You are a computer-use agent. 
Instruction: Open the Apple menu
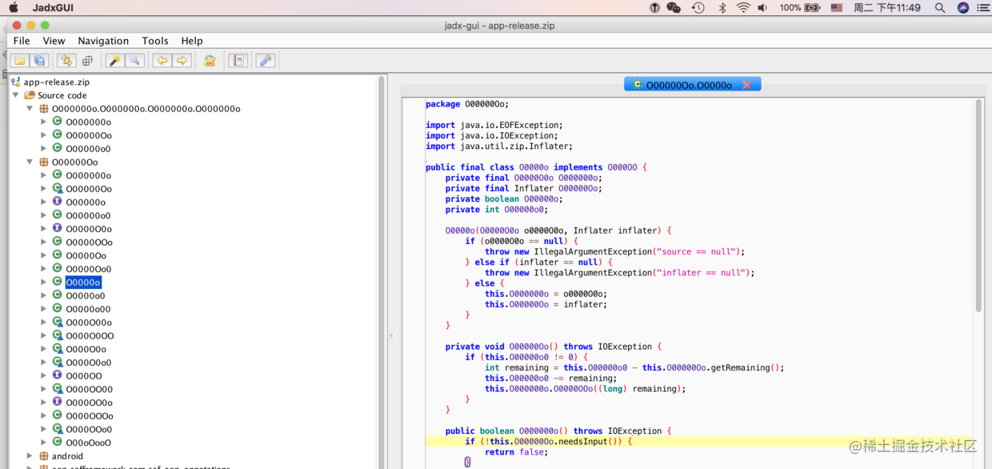point(14,7)
